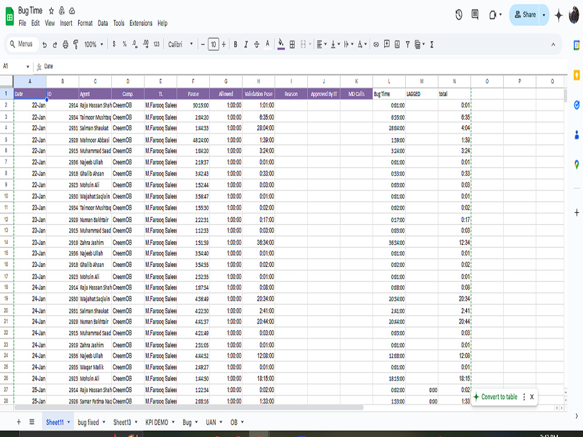583x437 pixels.
Task: Open more number formats (123)
Action: coord(156,44)
